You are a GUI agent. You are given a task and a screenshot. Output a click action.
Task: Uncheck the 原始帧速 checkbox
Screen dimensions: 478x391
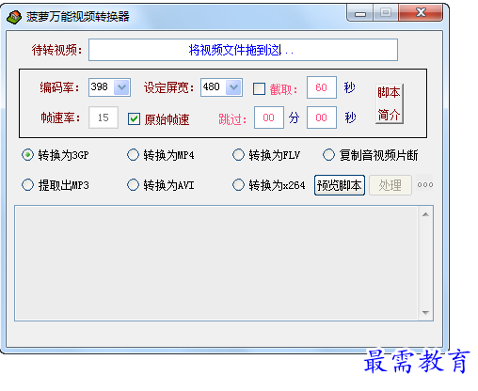[x=134, y=119]
